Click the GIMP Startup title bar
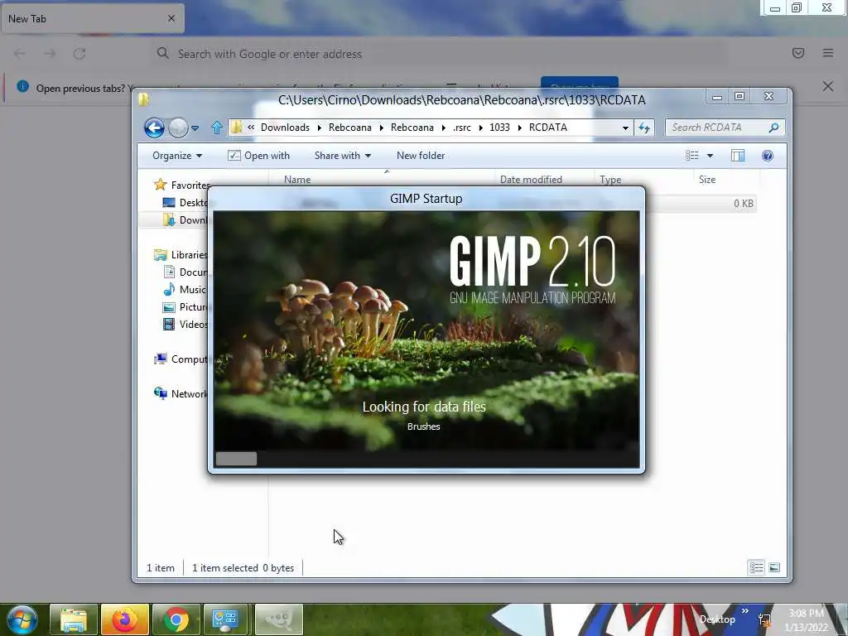 pyautogui.click(x=426, y=199)
